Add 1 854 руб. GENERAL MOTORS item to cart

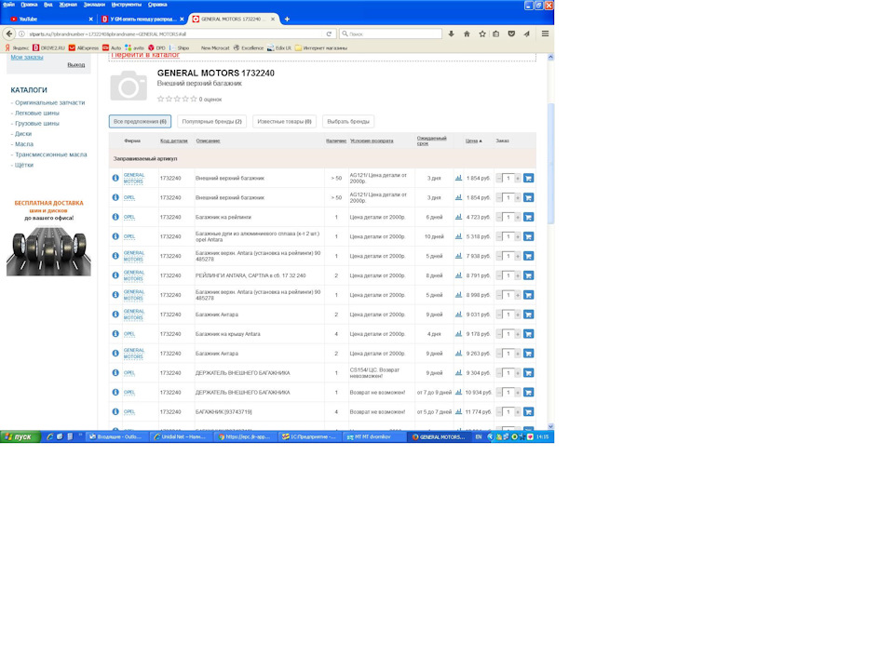528,178
